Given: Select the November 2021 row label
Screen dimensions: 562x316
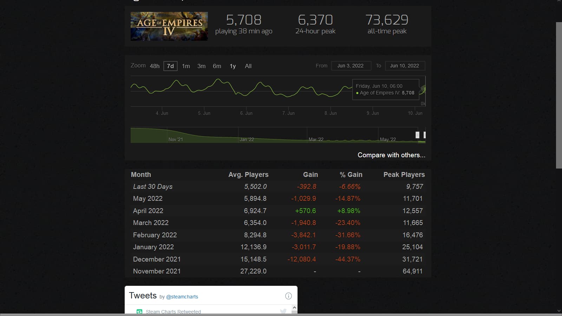Looking at the screenshot, I should 157,271.
